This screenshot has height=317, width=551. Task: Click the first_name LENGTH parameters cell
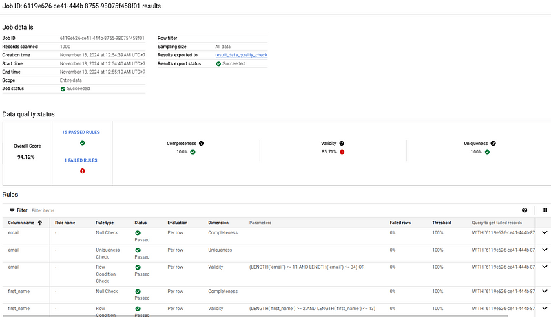tap(313, 309)
